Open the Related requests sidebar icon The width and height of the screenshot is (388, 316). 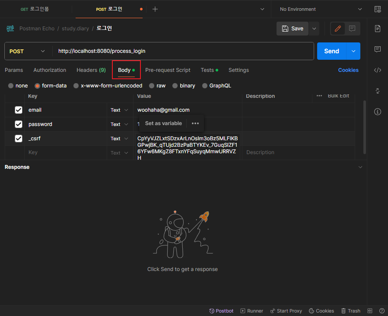(x=378, y=91)
